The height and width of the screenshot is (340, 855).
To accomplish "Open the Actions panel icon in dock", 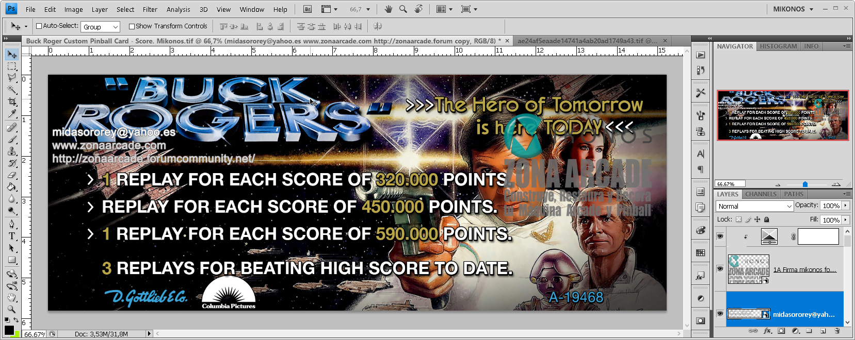I will pos(700,55).
